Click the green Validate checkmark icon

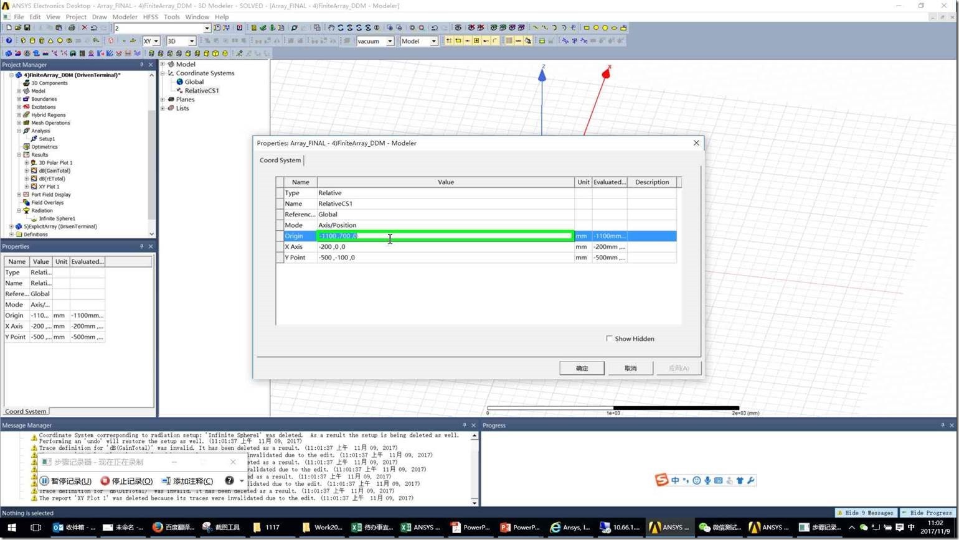(x=263, y=28)
